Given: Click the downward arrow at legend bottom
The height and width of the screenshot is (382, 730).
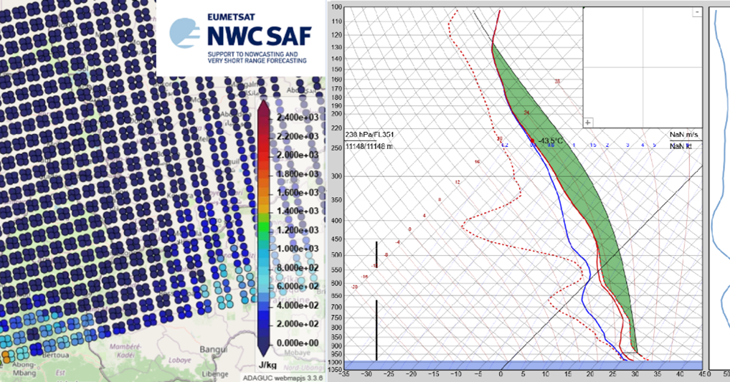Looking at the screenshot, I should 264,349.
